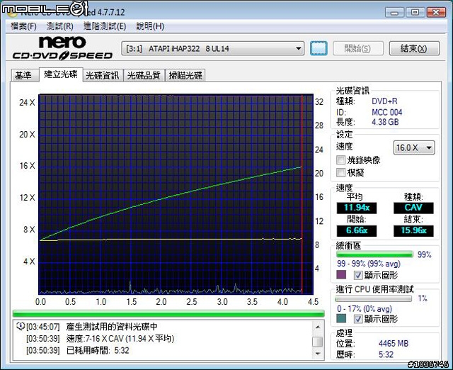The width and height of the screenshot is (453, 370).
Task: Click the 結束(X) exit button
Action: click(x=414, y=48)
